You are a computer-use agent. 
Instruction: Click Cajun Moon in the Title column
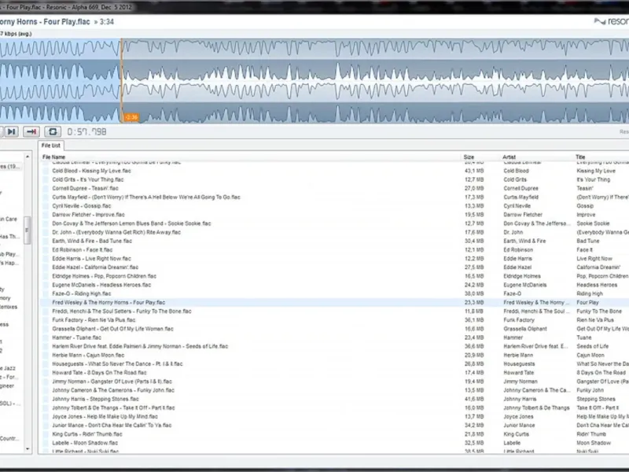pos(590,356)
